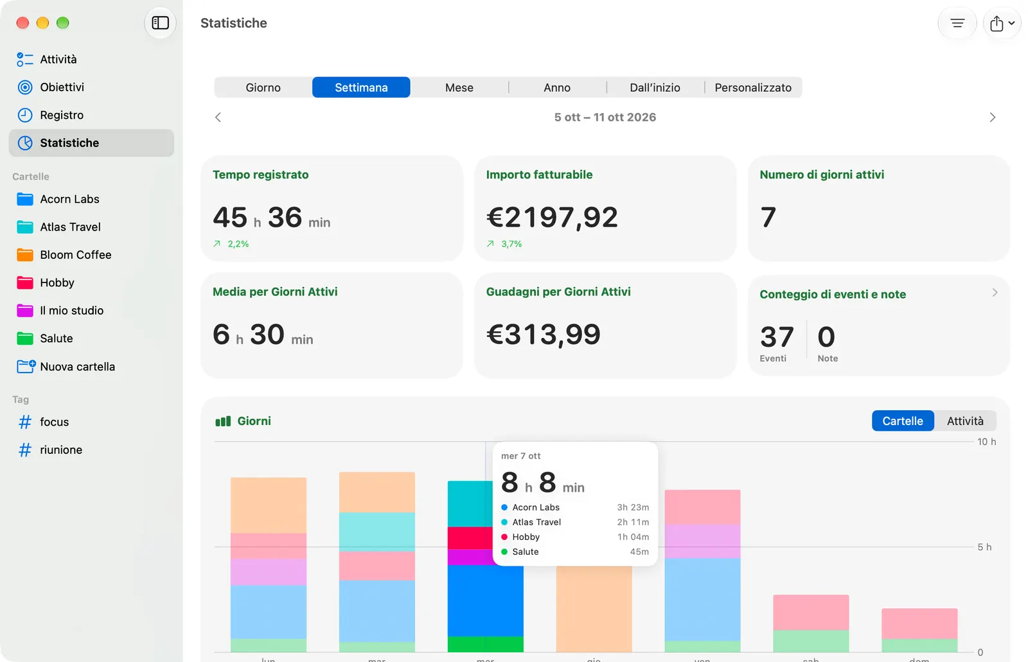The height and width of the screenshot is (662, 1028).
Task: Click the Registro clock icon
Action: 25,115
